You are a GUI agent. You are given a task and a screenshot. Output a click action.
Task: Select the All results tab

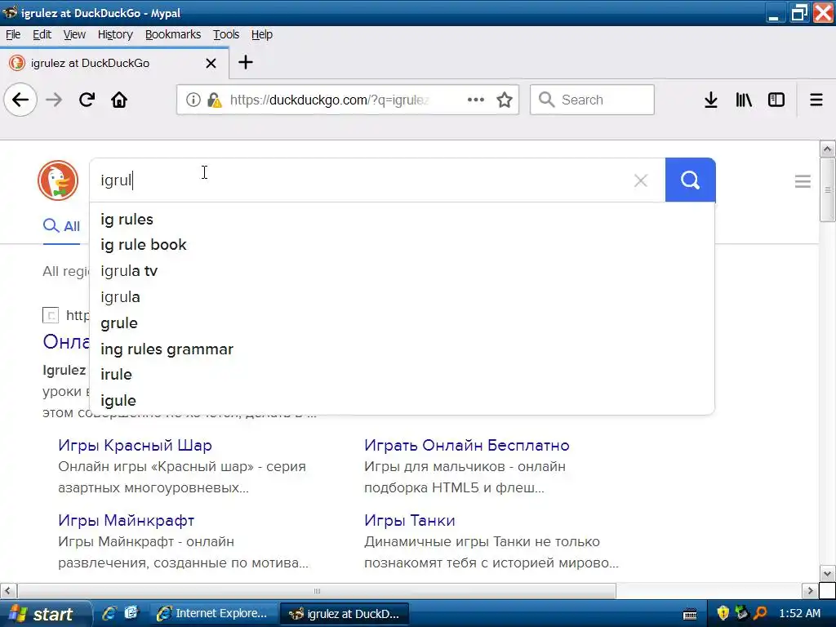coord(61,226)
